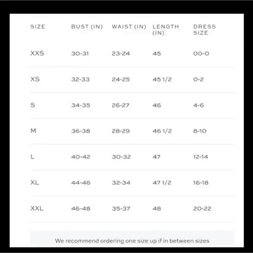Select the M size row label

[x=33, y=131]
